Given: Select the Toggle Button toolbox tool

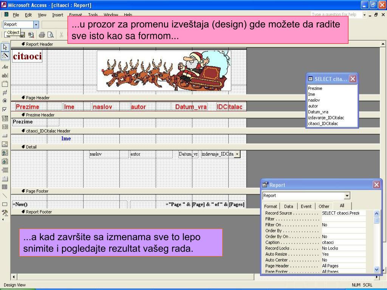Looking at the screenshot, I should [5, 93].
